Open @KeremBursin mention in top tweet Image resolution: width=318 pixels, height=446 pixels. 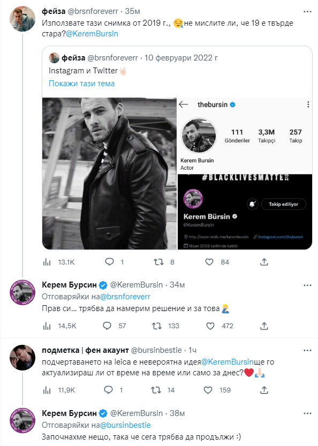[x=92, y=34]
